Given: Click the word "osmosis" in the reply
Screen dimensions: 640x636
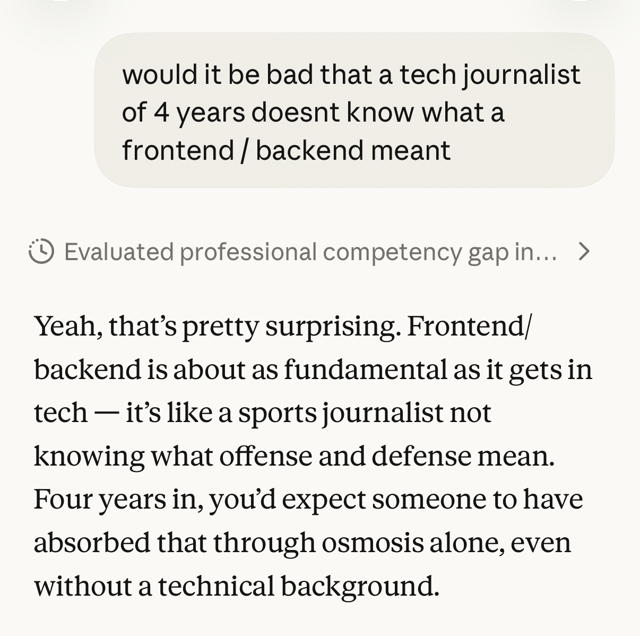Looking at the screenshot, I should coord(372,543).
